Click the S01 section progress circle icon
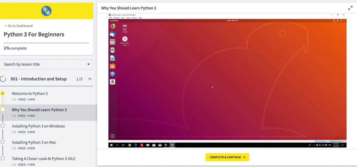The width and height of the screenshot is (357, 167). 3,79
